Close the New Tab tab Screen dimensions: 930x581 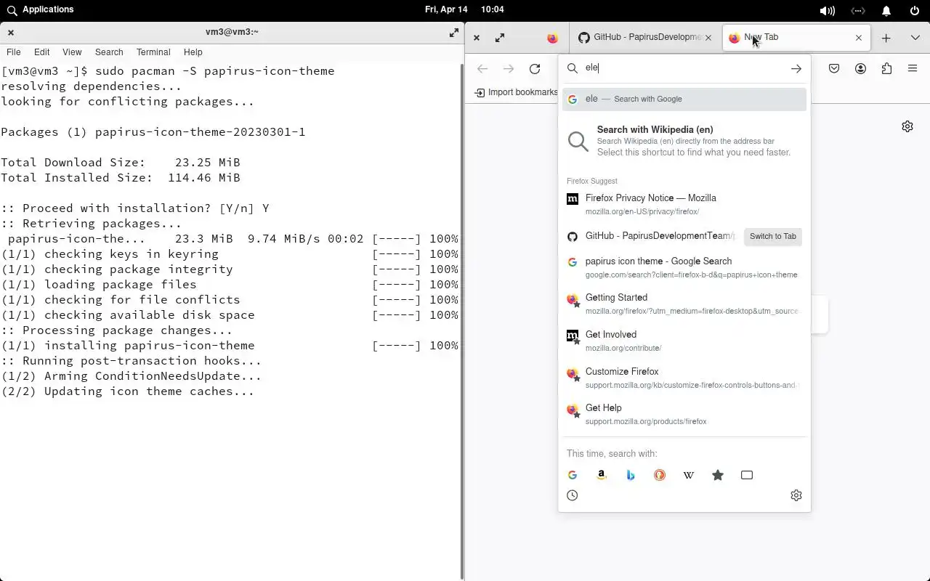pyautogui.click(x=858, y=38)
